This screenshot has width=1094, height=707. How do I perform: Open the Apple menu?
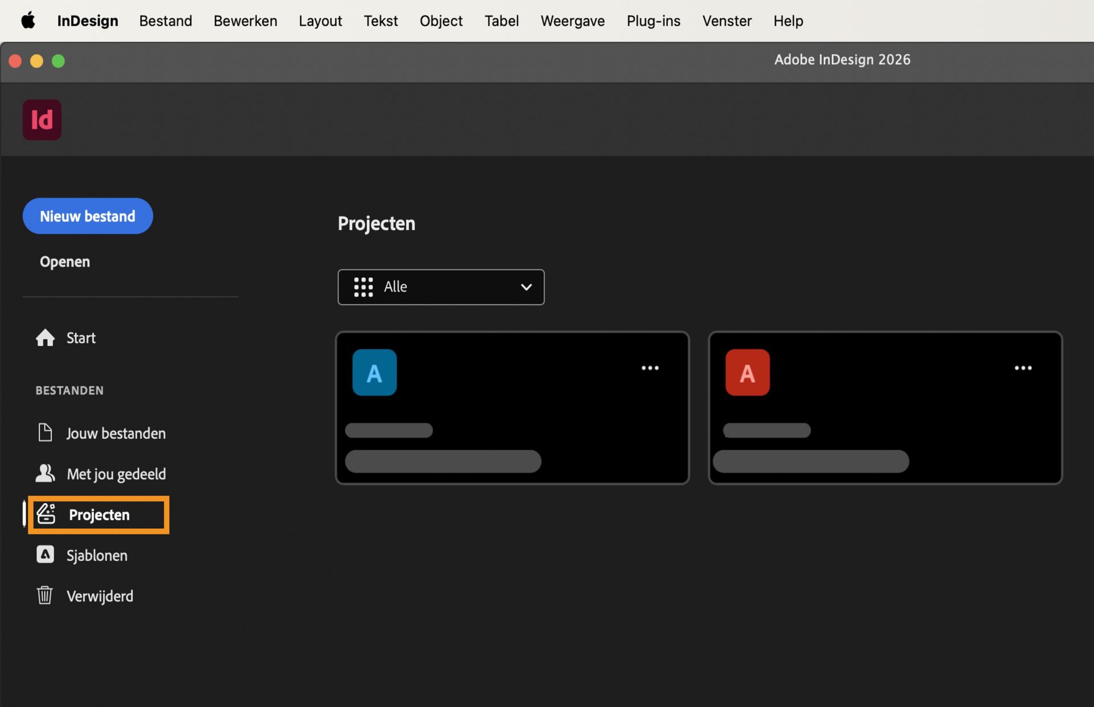point(28,20)
